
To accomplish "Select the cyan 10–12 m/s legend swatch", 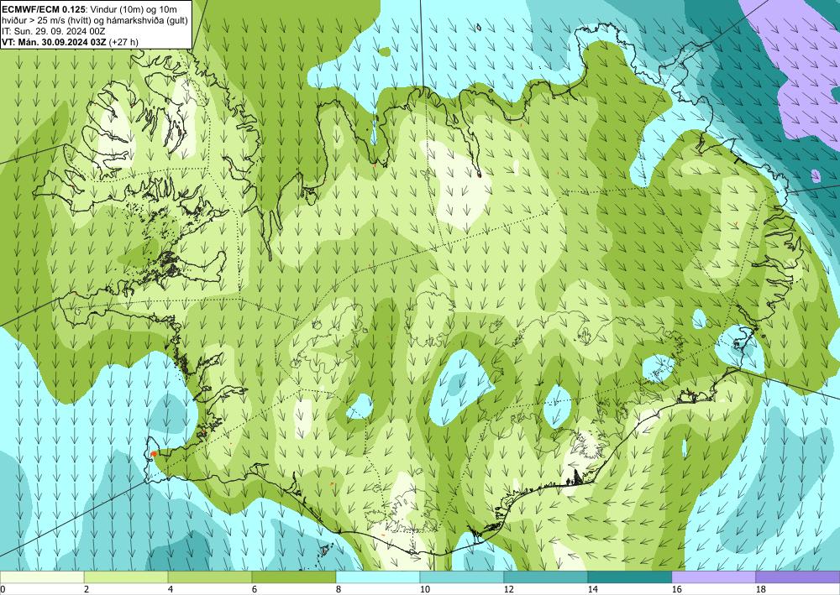I will tap(462, 577).
